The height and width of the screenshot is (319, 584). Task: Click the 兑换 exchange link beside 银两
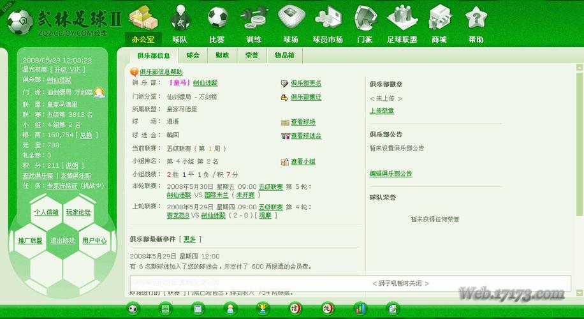[x=86, y=135]
